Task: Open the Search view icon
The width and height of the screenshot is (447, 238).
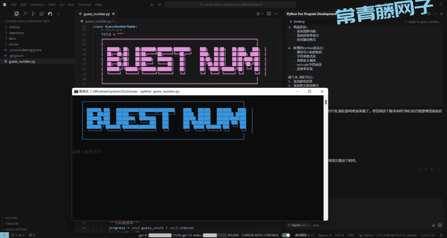Action: pyautogui.click(x=25, y=14)
